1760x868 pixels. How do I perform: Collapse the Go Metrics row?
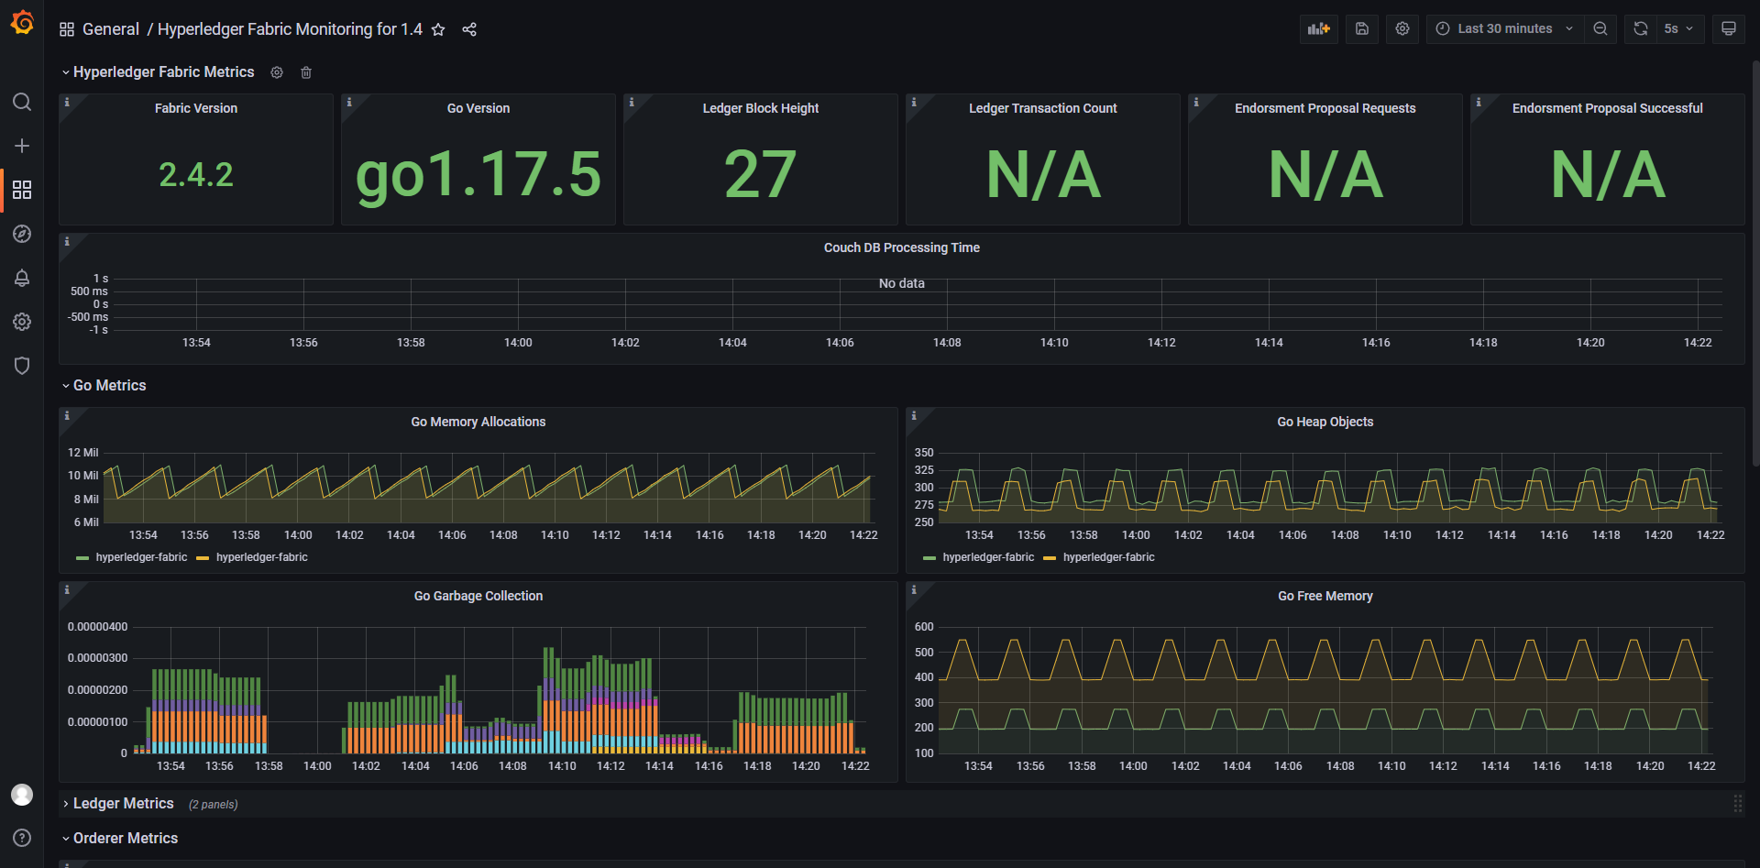[109, 386]
